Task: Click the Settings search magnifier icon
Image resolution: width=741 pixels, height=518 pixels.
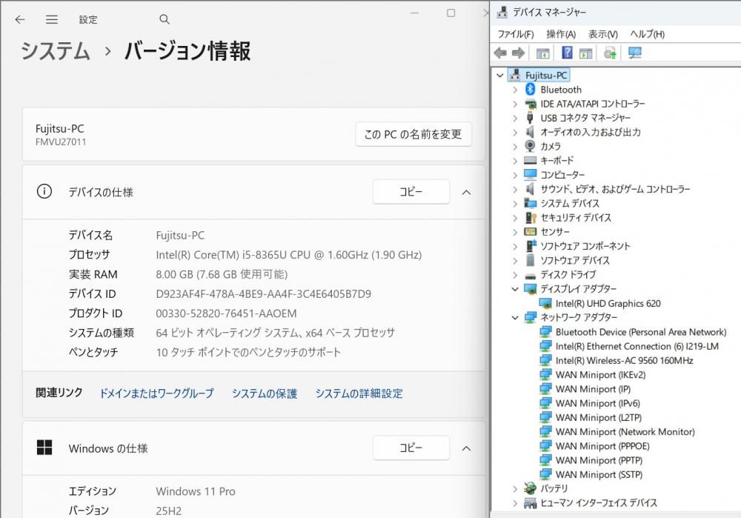Action: pyautogui.click(x=165, y=19)
